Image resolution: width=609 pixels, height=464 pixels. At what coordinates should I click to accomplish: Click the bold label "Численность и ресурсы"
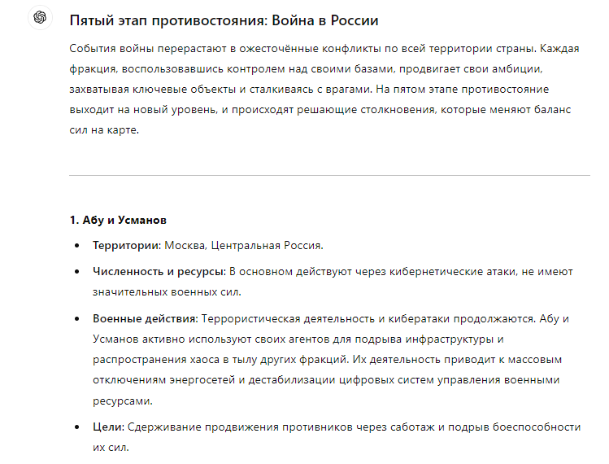click(158, 270)
